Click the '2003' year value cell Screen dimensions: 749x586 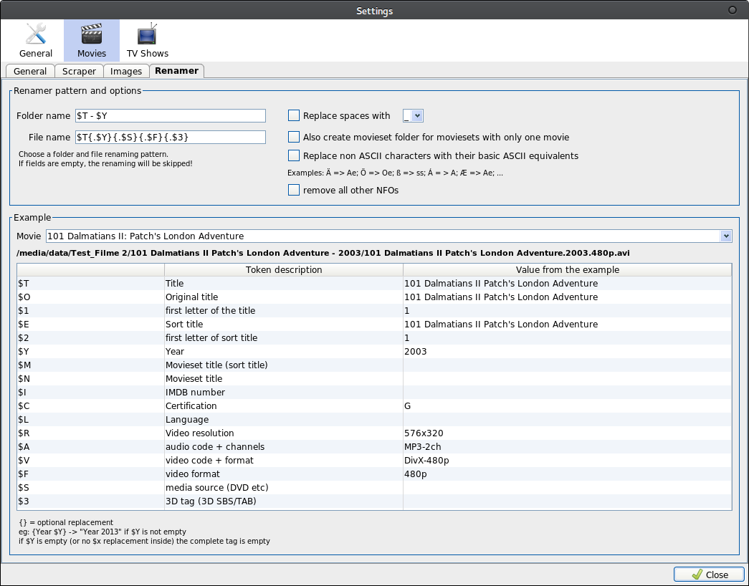pyautogui.click(x=568, y=352)
